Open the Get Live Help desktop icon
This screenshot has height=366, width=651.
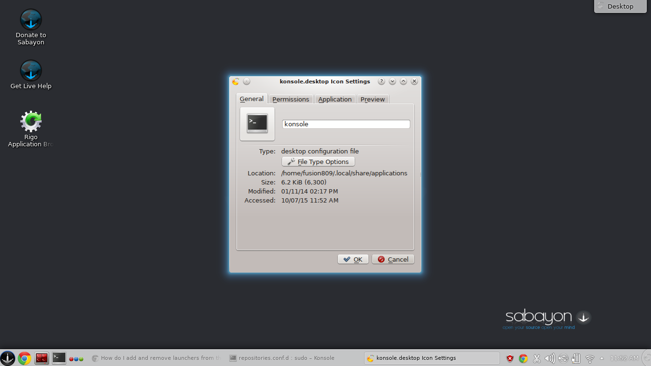click(x=31, y=75)
